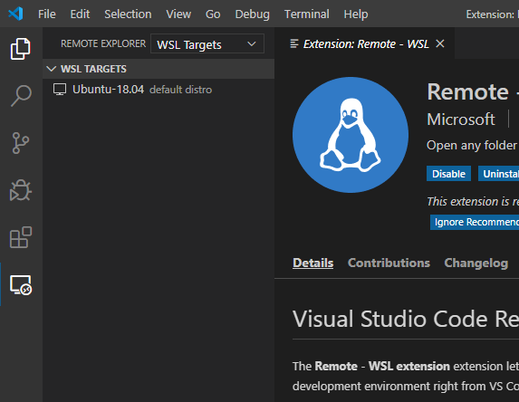
Task: Open the Explorer view in activity bar
Action: coord(21,49)
